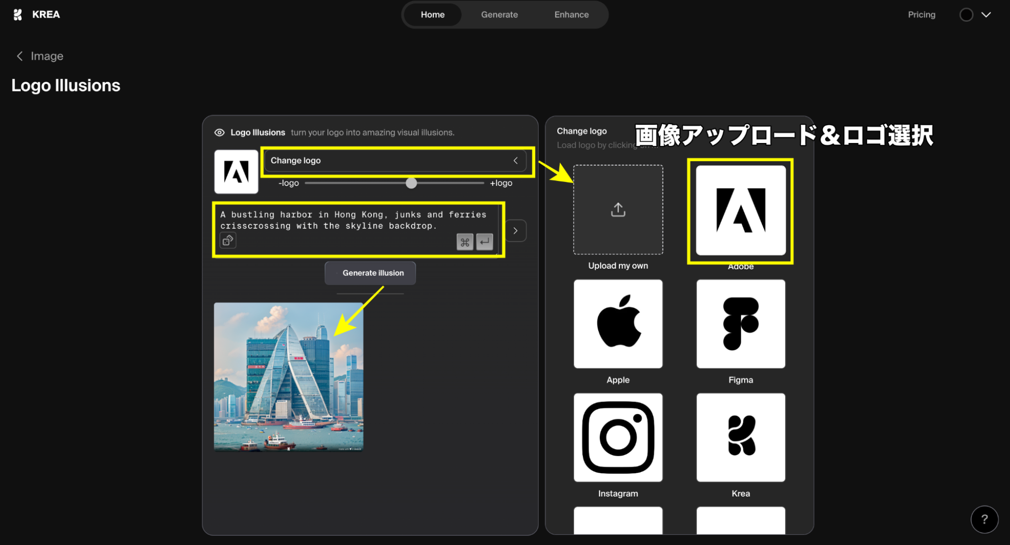
Task: Click the return key icon
Action: 485,242
